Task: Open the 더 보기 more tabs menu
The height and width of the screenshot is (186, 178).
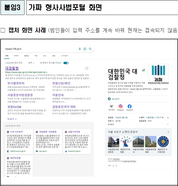Action: [65, 56]
